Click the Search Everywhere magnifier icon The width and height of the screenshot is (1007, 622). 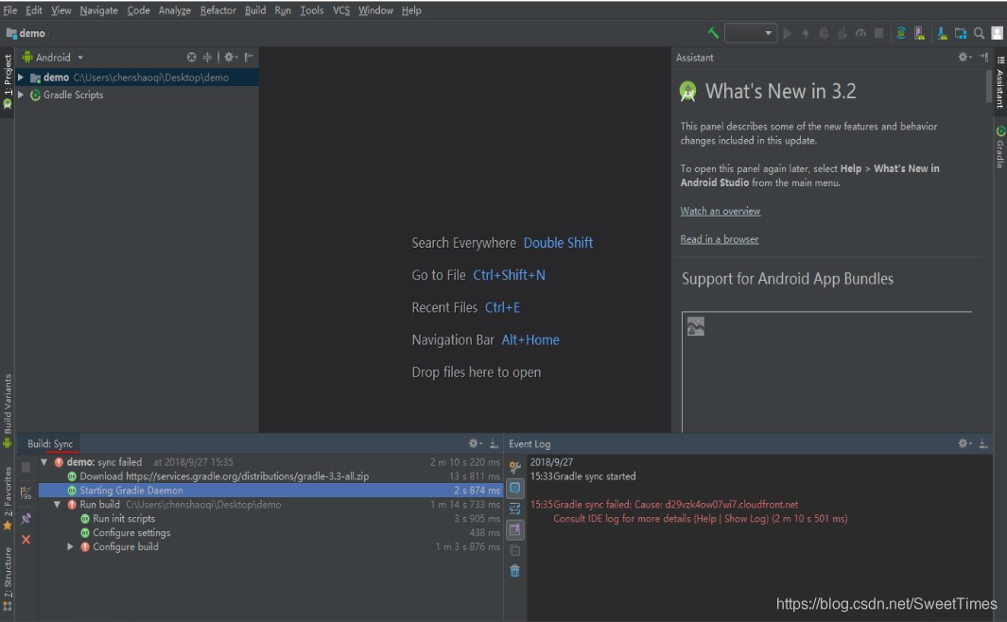click(x=979, y=33)
